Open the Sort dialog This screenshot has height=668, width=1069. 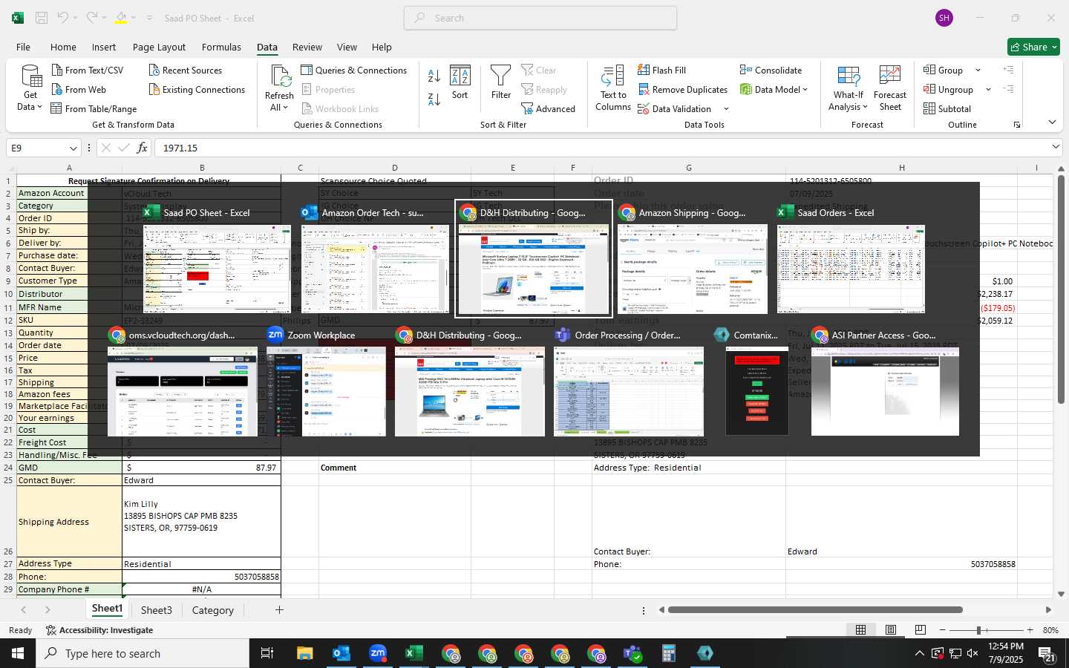[x=460, y=82]
